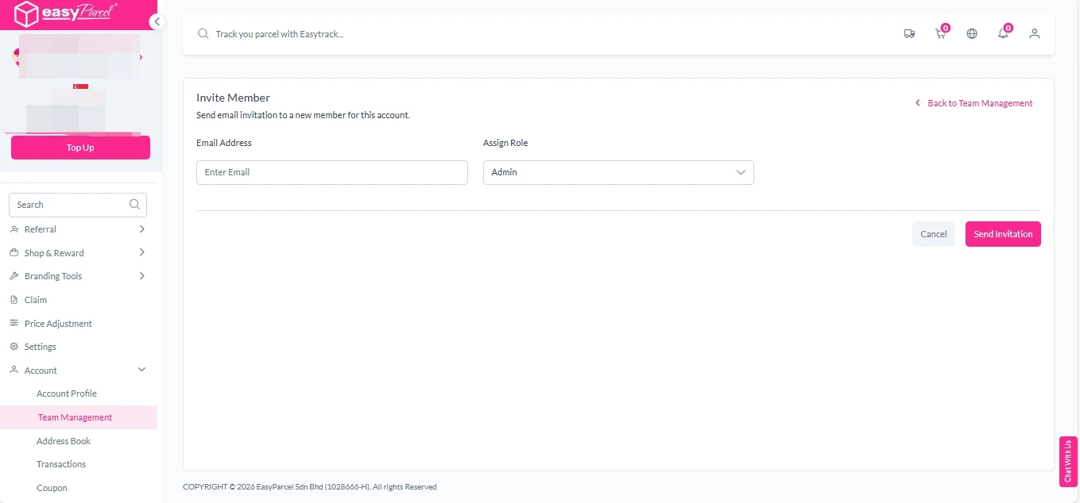The width and height of the screenshot is (1080, 503).
Task: Open the Chat With Us widget
Action: [1067, 461]
